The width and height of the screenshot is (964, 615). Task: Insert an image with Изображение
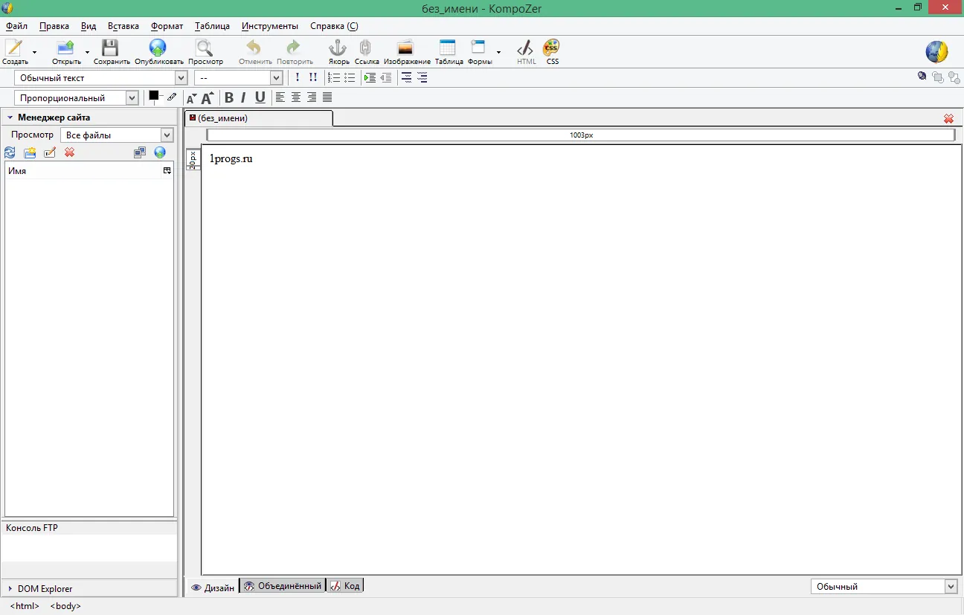(405, 48)
